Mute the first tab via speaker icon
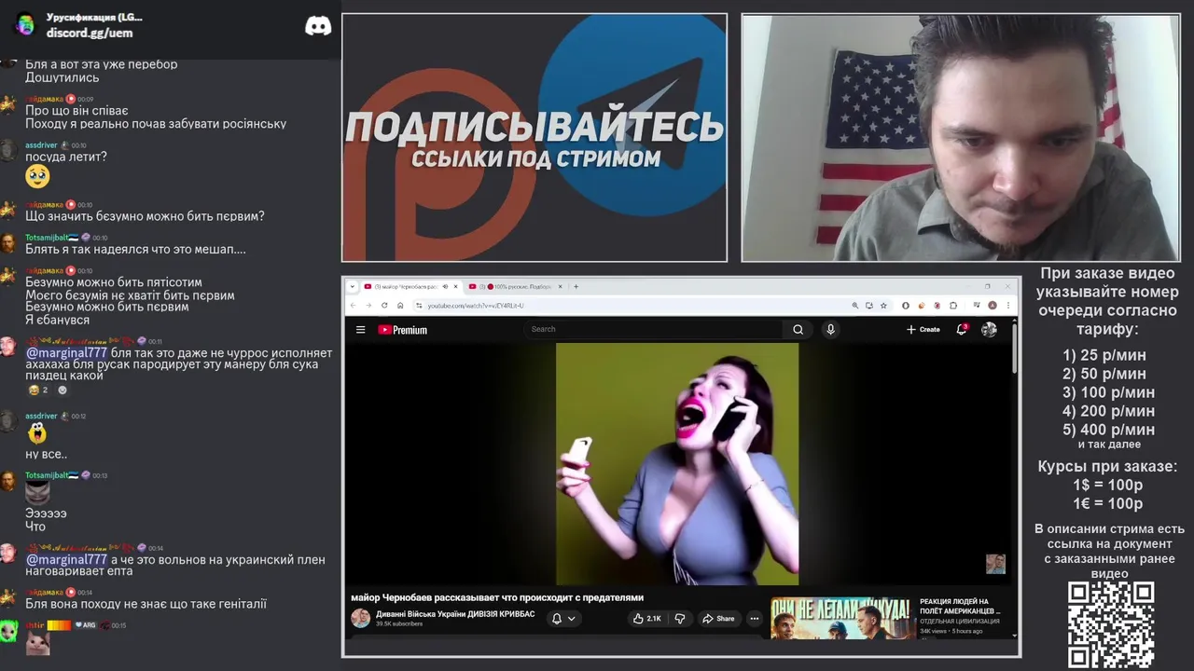1194x671 pixels. coord(445,286)
